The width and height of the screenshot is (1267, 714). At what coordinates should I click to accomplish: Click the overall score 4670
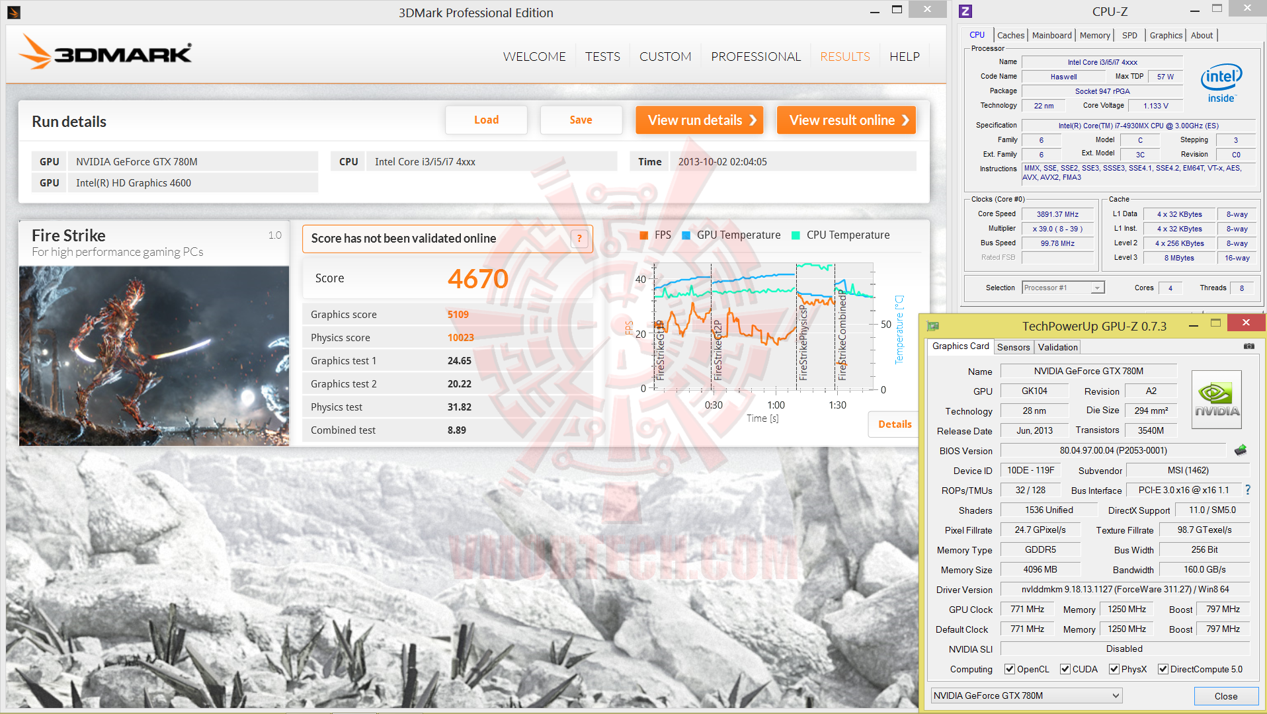(478, 278)
